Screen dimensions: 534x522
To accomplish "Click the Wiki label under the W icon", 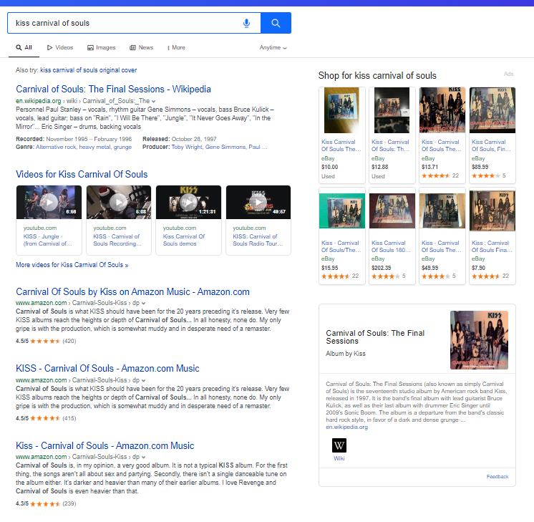I will (339, 458).
